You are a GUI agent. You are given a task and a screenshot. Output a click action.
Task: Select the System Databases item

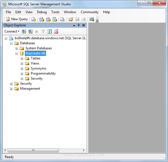(39, 48)
